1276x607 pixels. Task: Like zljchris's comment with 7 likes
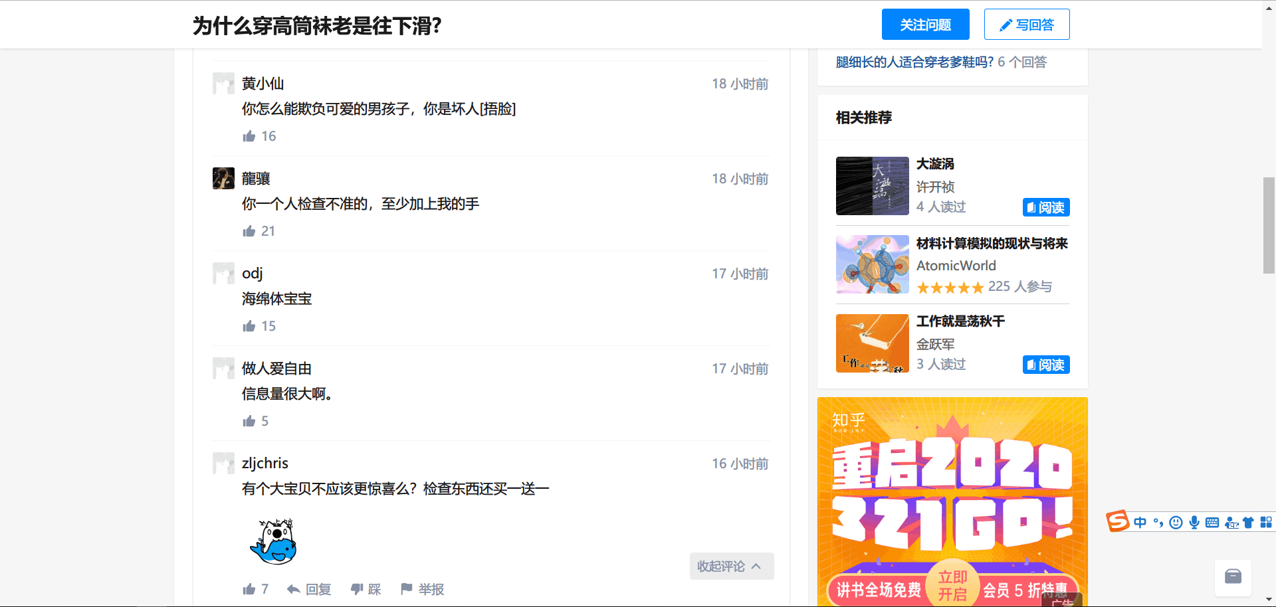tap(249, 589)
